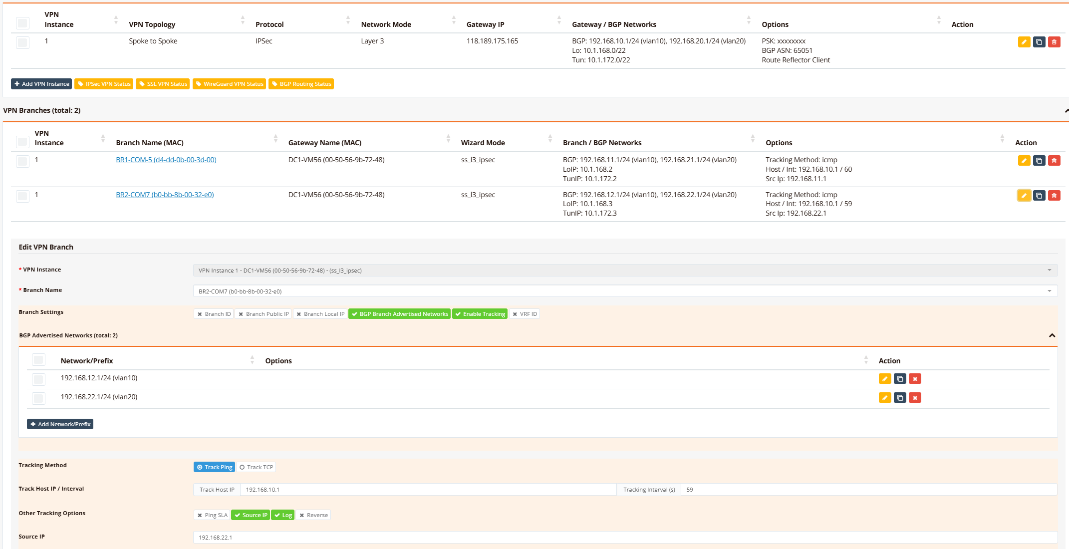Viewport: 1069px width, 549px height.
Task: Edit branch BR2-COM7 pencil icon
Action: tap(1024, 196)
